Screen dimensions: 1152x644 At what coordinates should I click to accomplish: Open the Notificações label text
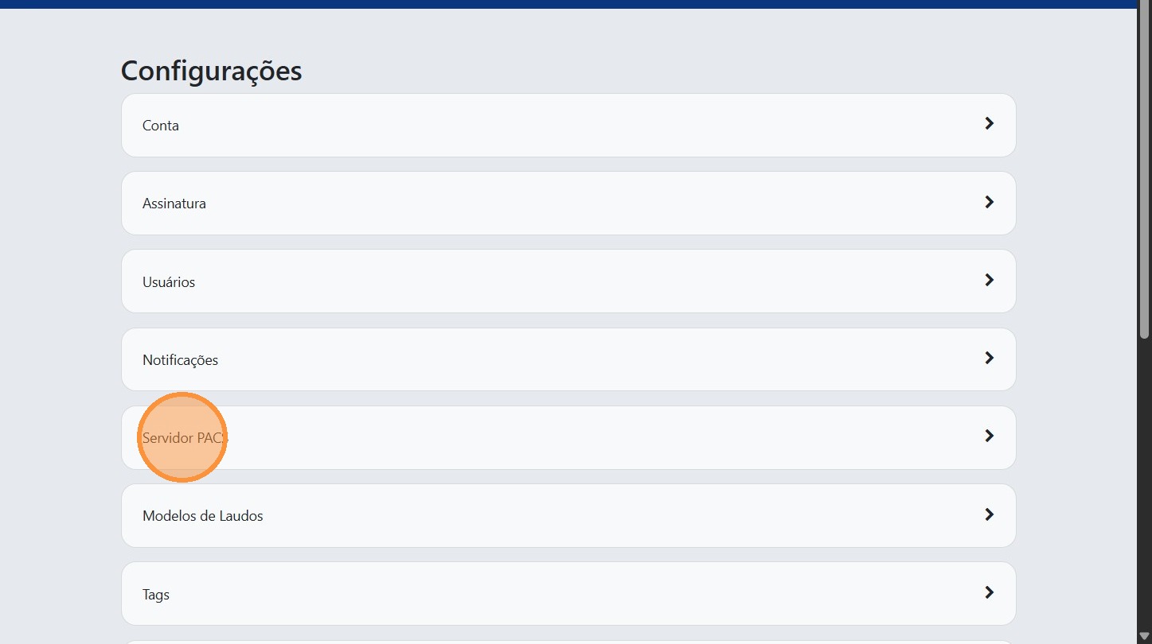click(x=180, y=360)
